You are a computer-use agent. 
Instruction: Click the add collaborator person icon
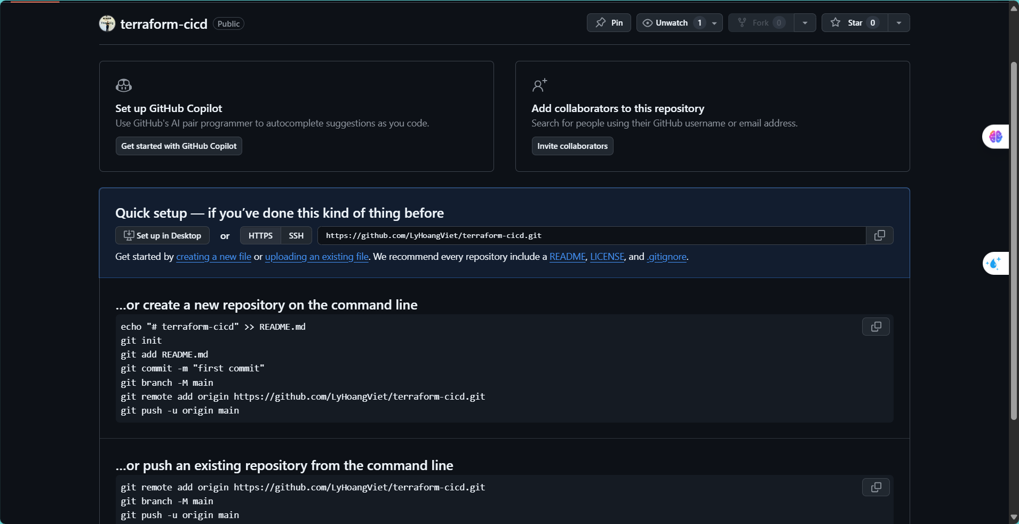tap(539, 85)
